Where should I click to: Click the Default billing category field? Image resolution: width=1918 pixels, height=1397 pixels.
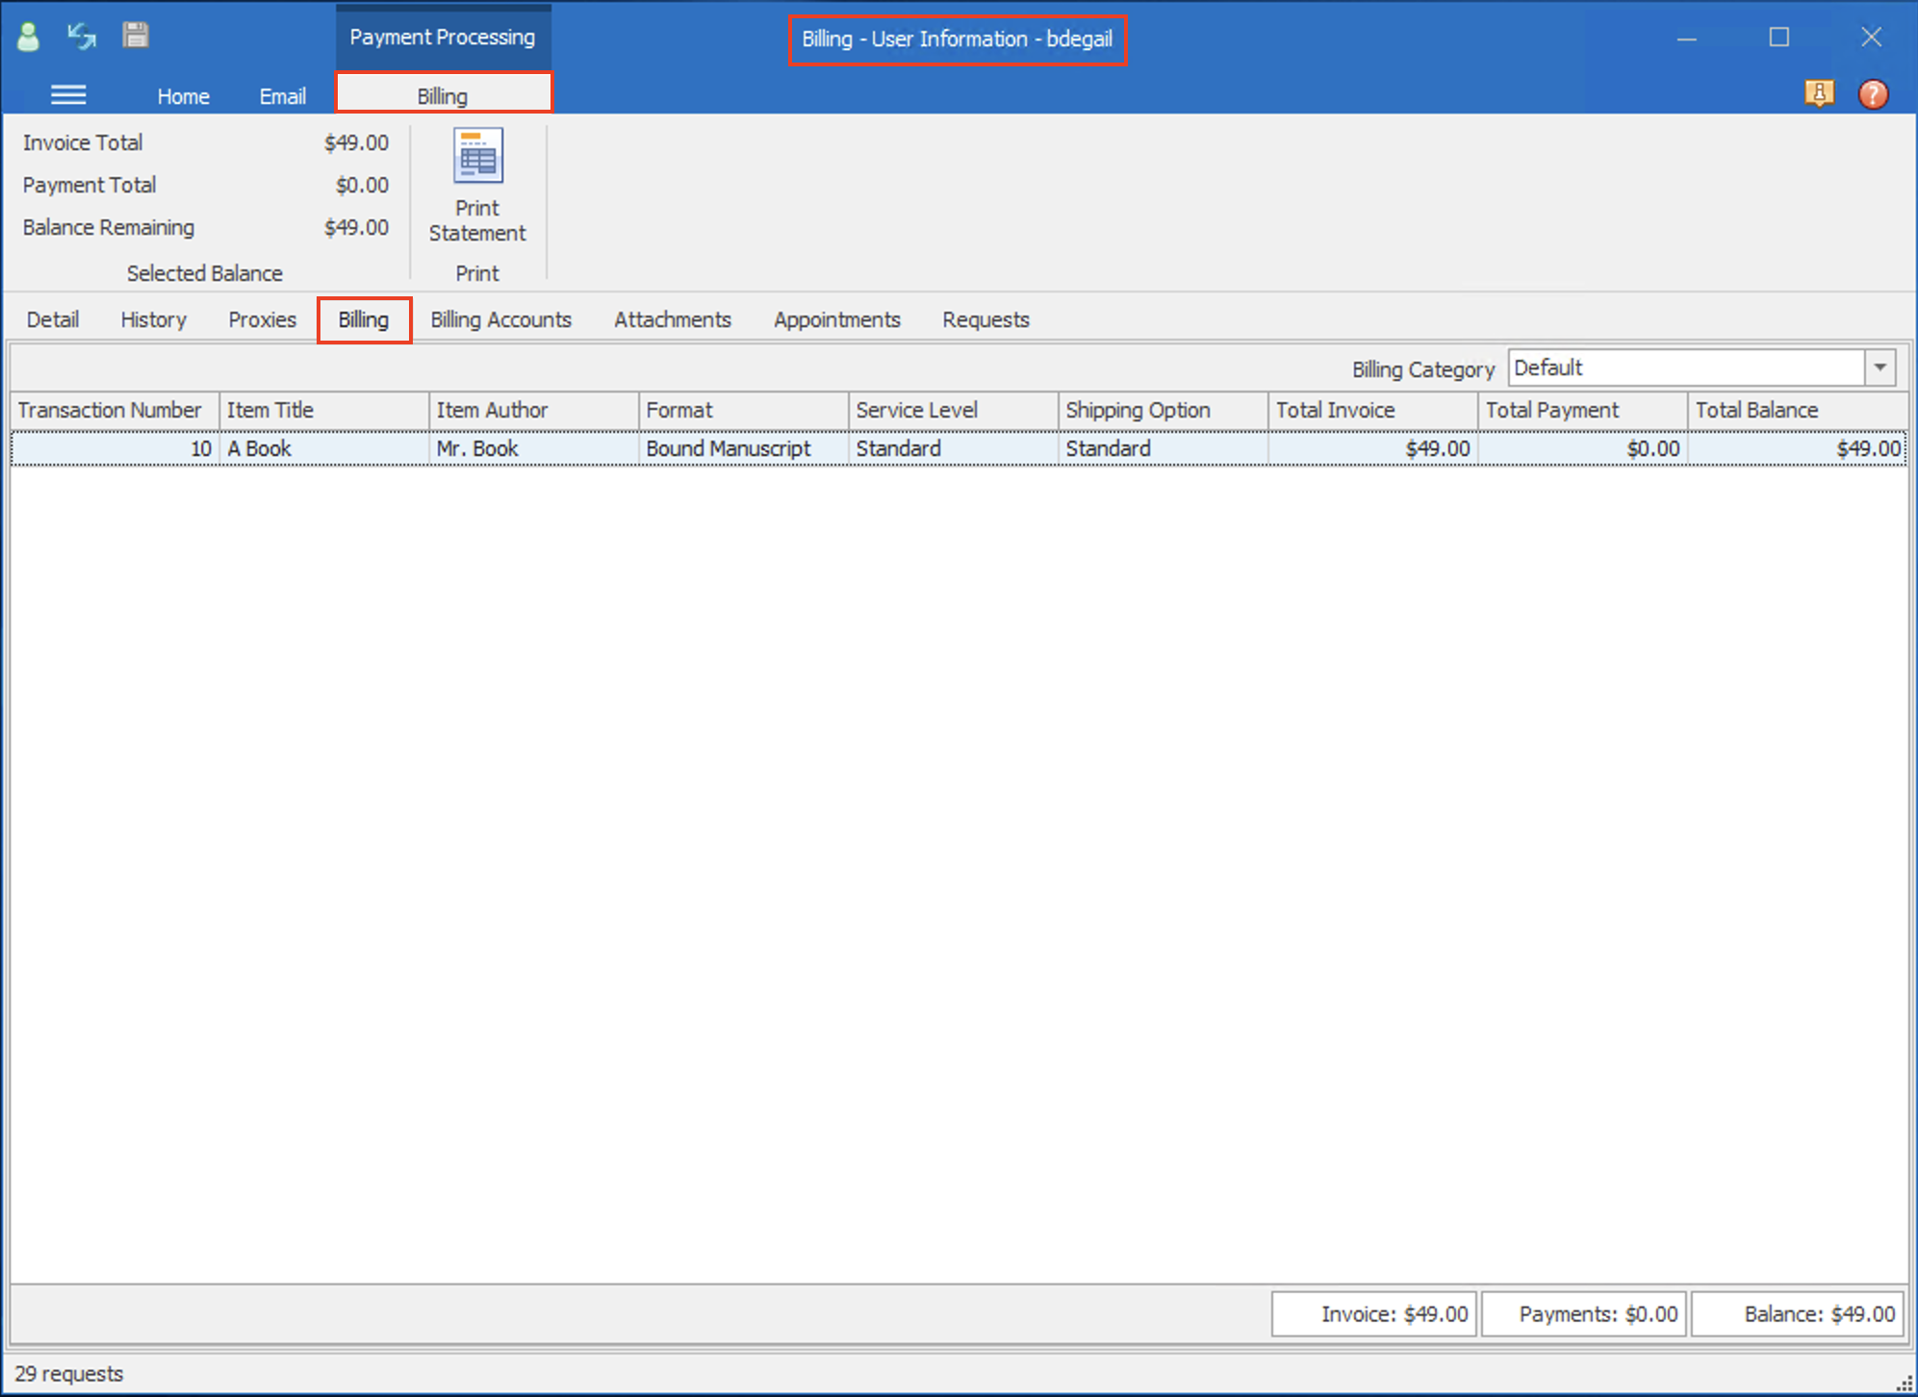[x=1684, y=368]
